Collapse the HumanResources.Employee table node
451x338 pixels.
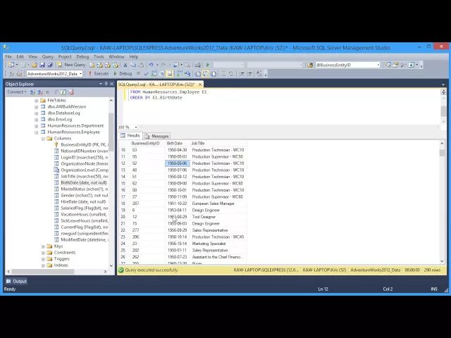click(x=36, y=132)
